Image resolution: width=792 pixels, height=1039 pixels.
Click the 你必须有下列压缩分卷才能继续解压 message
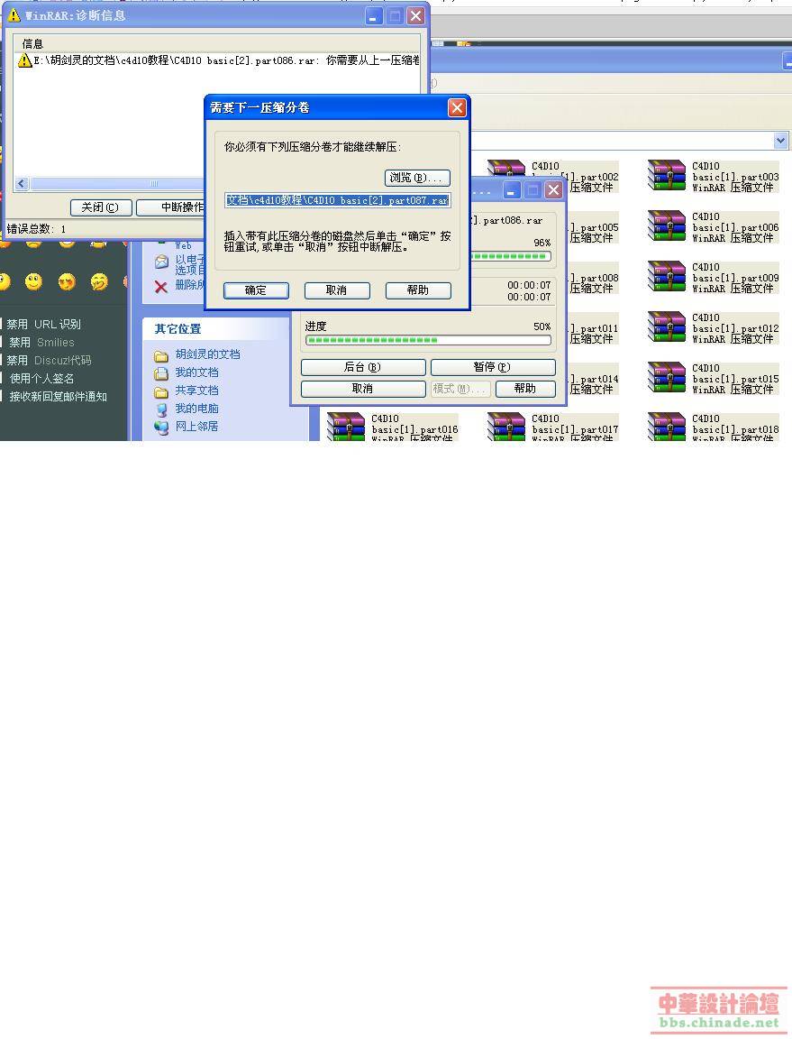pos(313,146)
